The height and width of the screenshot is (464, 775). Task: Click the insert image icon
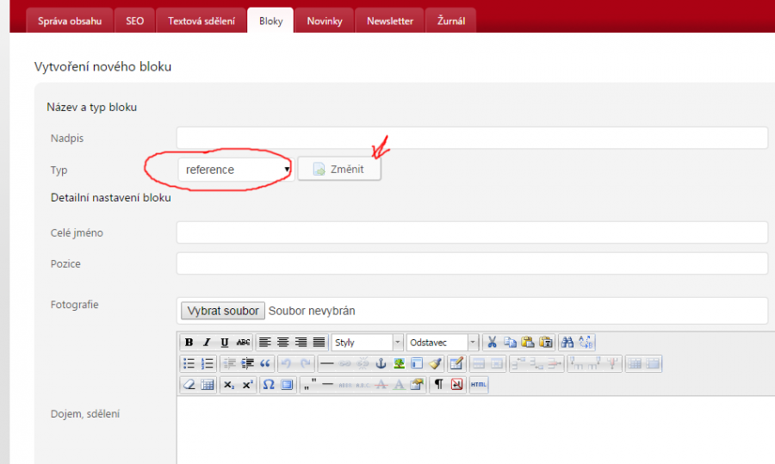[x=399, y=363]
